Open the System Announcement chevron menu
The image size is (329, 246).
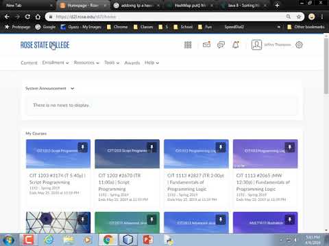(73, 88)
